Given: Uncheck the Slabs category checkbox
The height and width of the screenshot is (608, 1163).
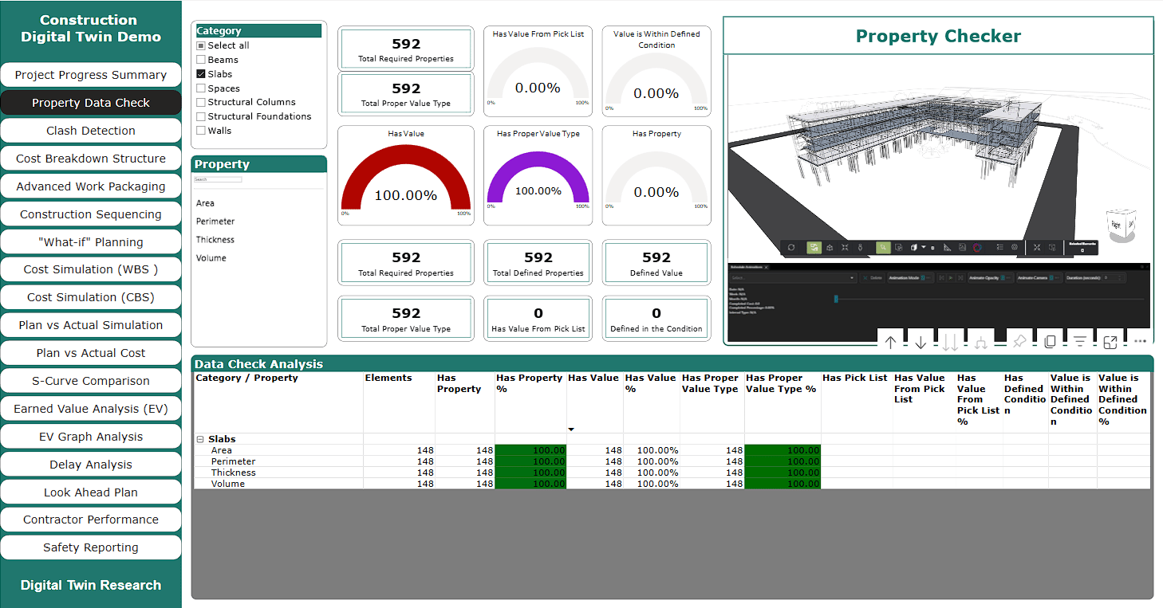Looking at the screenshot, I should tap(201, 74).
